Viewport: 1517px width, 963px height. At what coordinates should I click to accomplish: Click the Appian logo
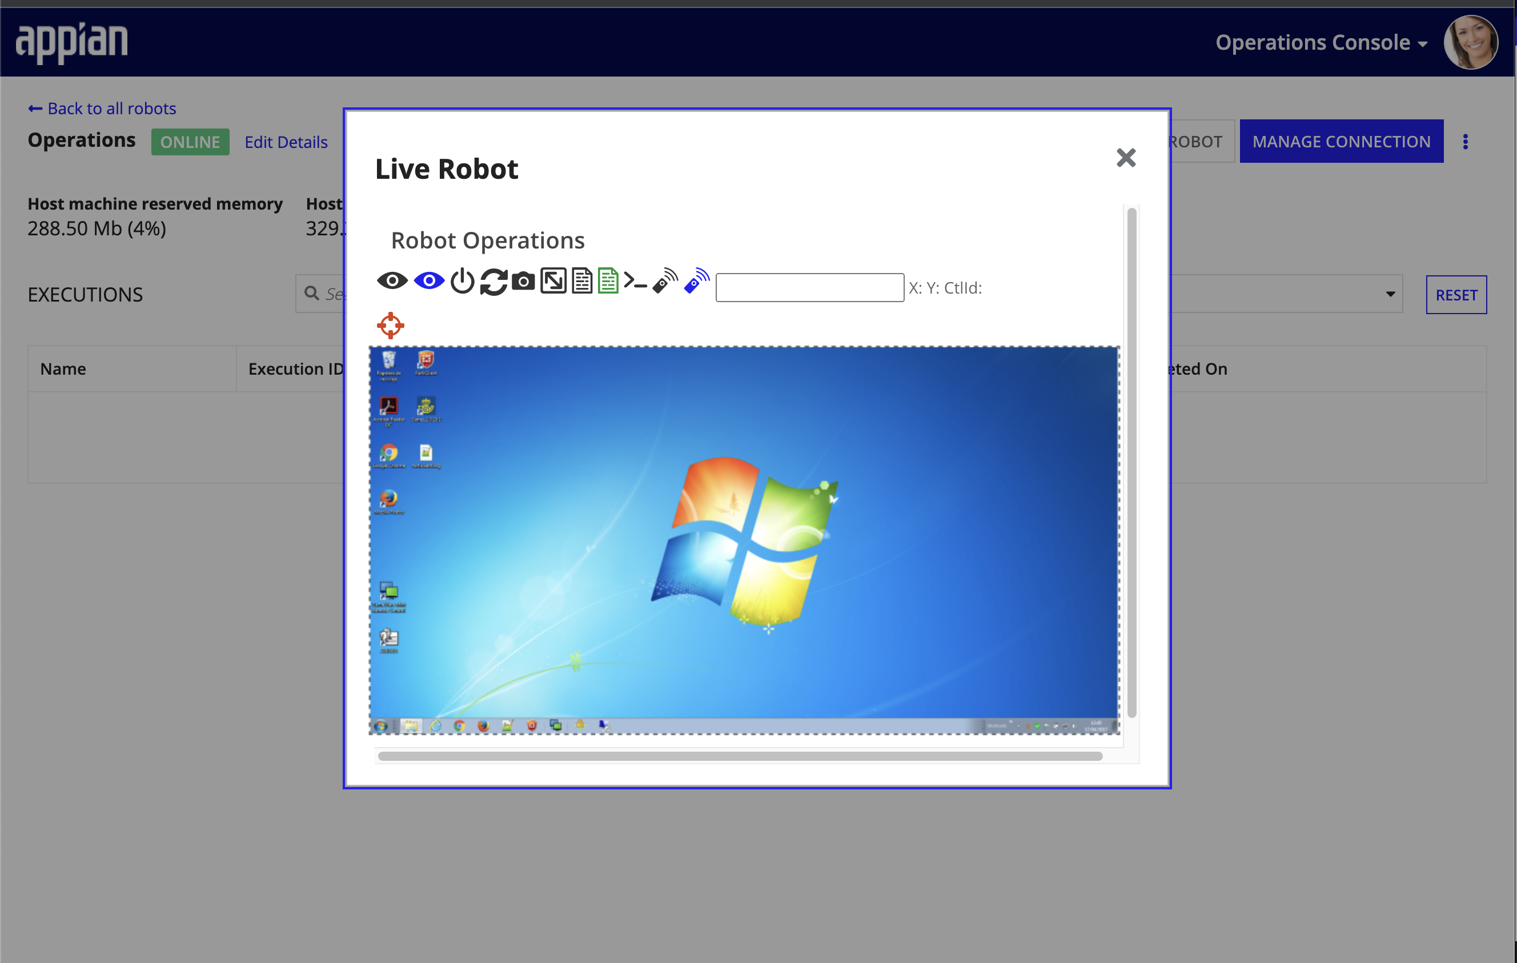(72, 43)
